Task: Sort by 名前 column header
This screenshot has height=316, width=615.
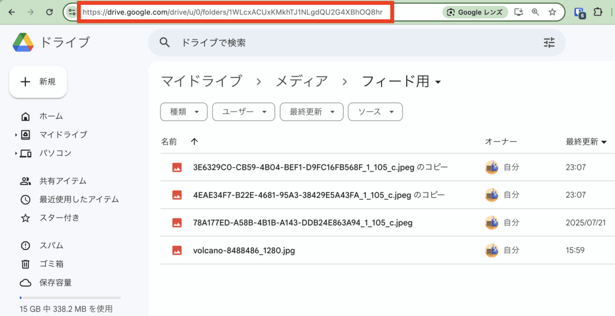Action: tap(169, 142)
